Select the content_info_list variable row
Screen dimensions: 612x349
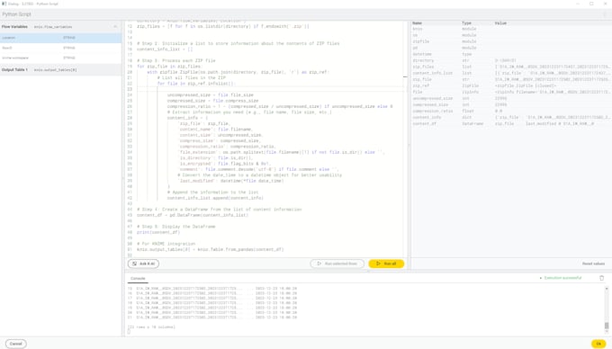coord(511,73)
